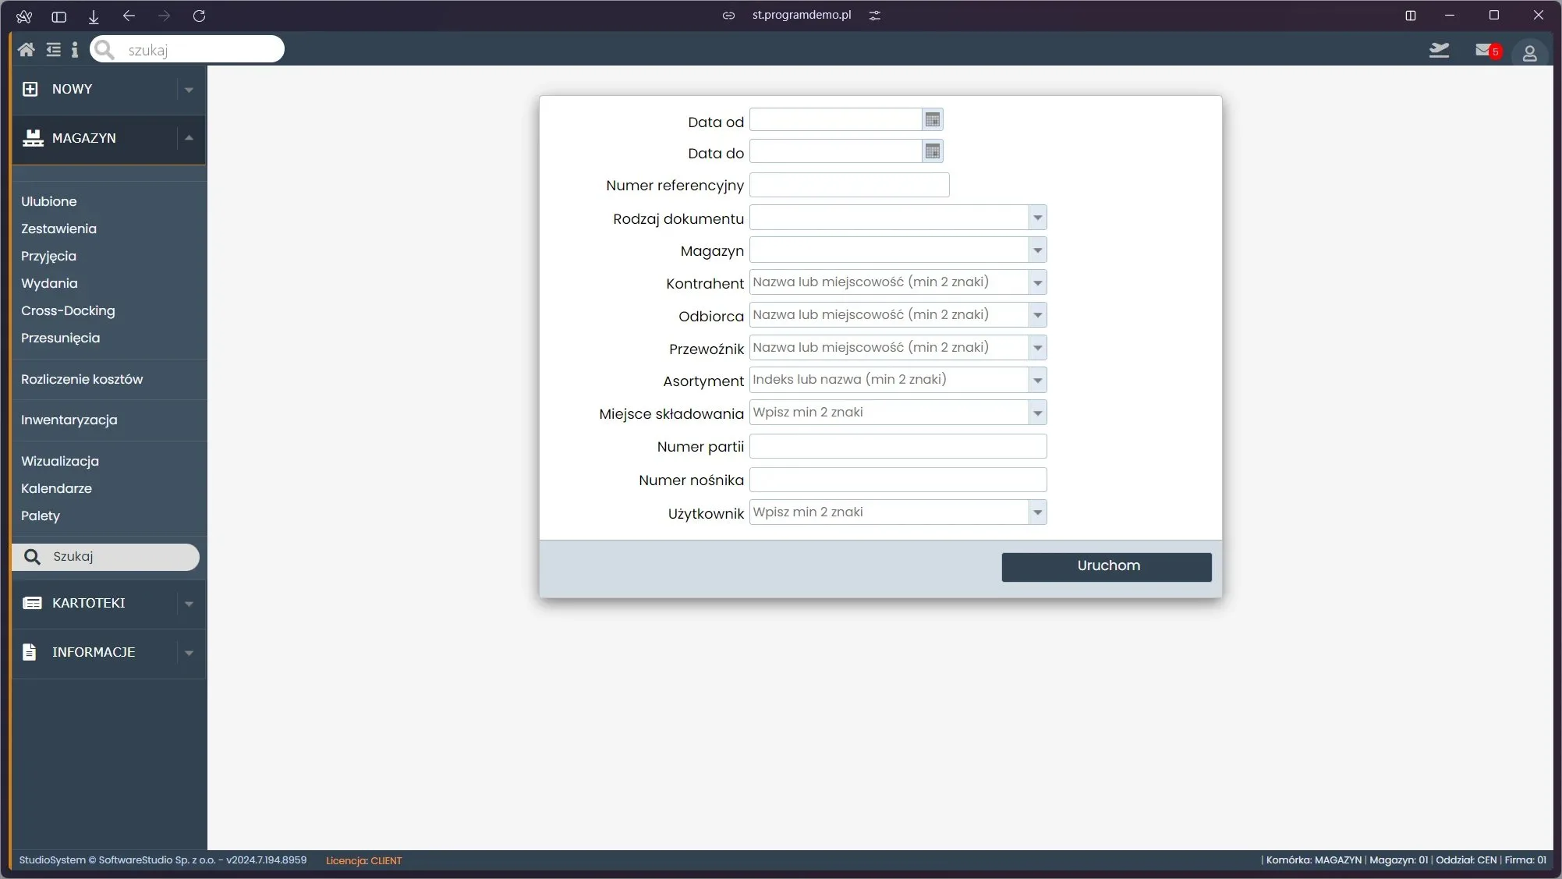This screenshot has height=879, width=1562.
Task: Click the Kontrahent name input
Action: [889, 282]
